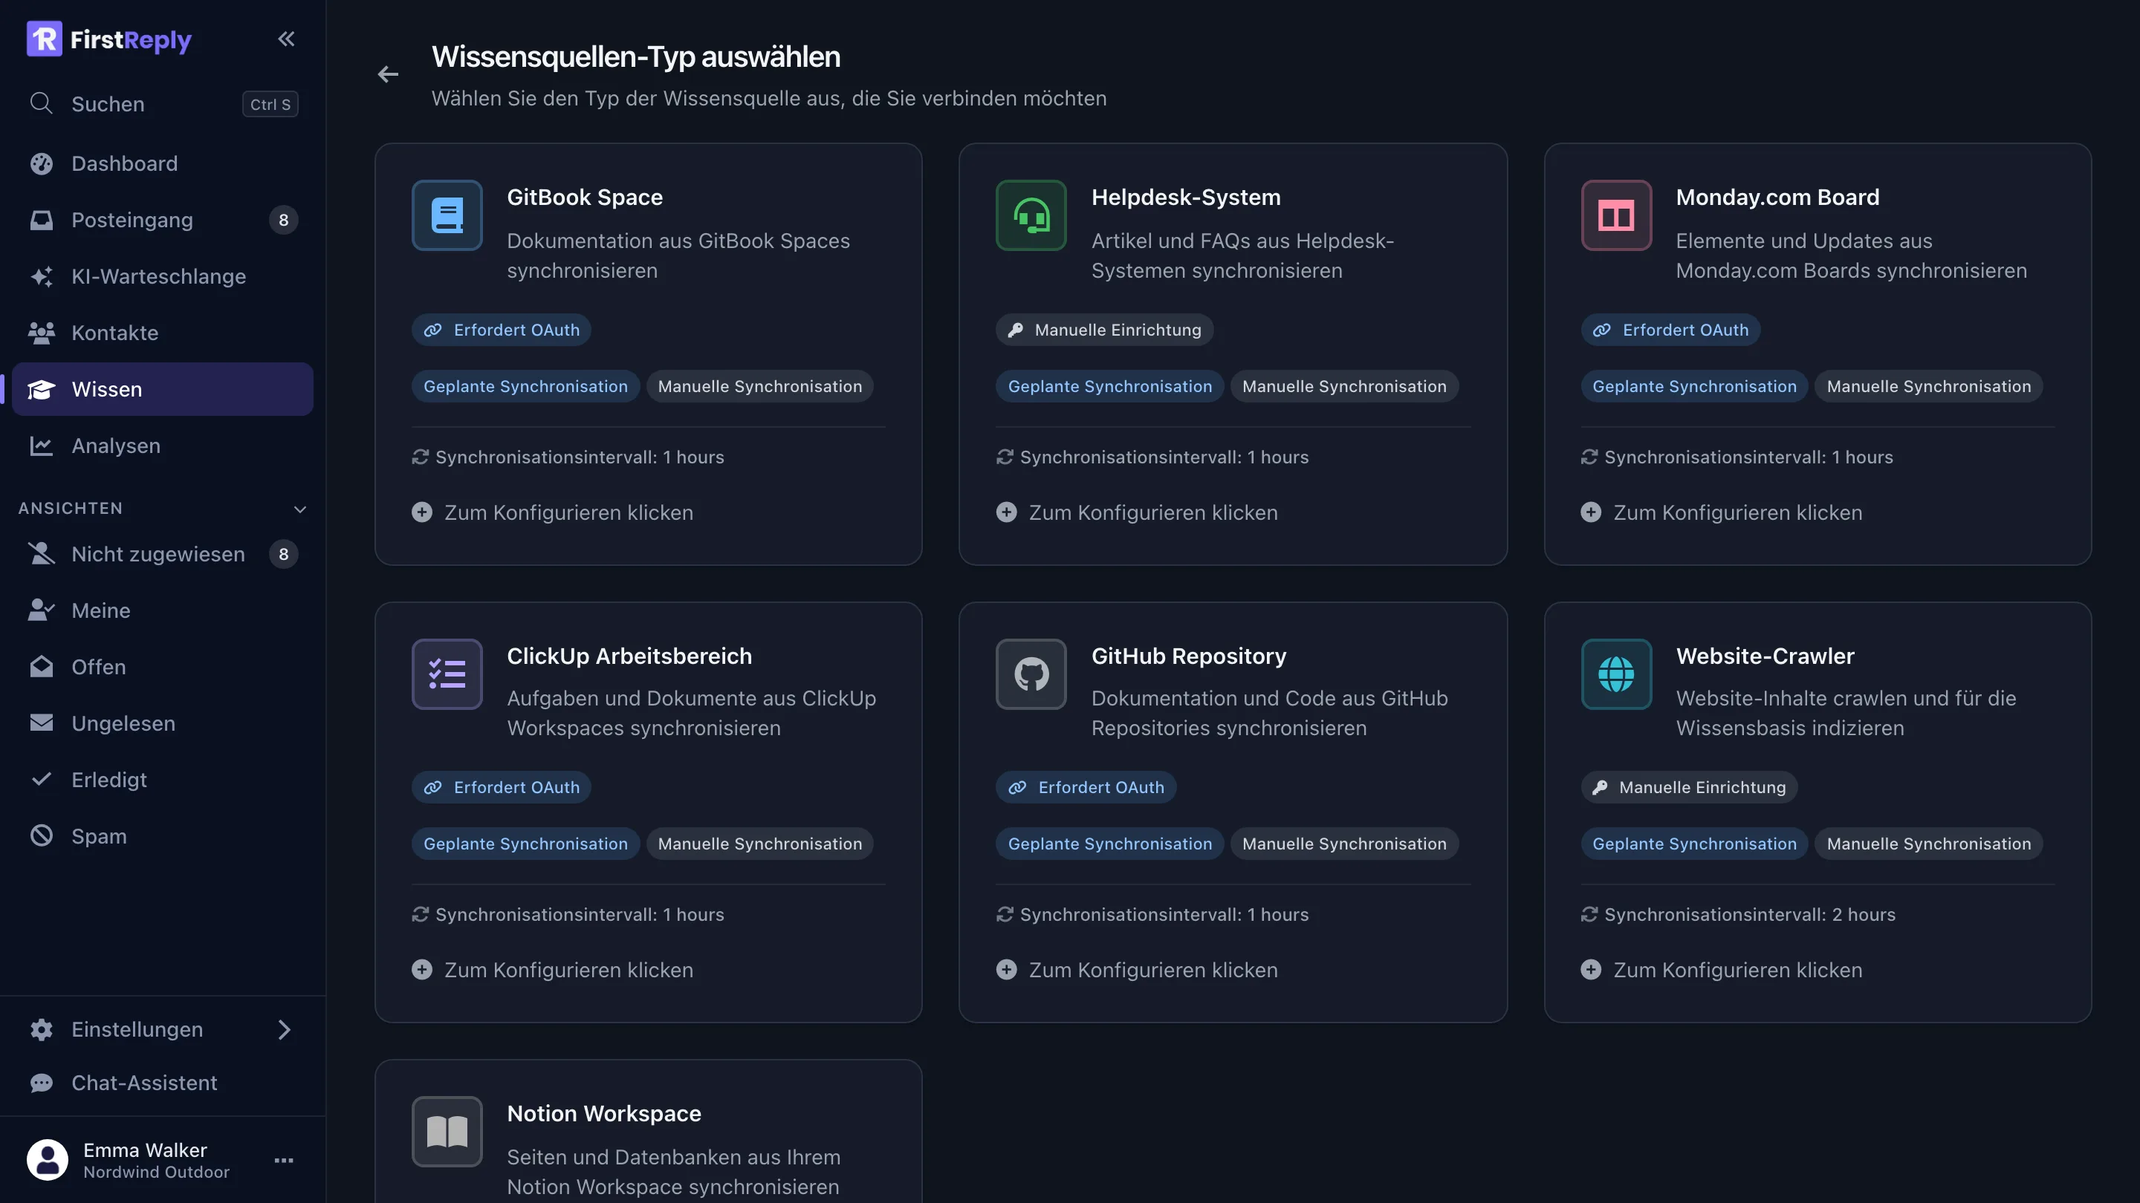Select the Wissen sidebar item
Viewport: 2140px width, 1203px height.
163,389
